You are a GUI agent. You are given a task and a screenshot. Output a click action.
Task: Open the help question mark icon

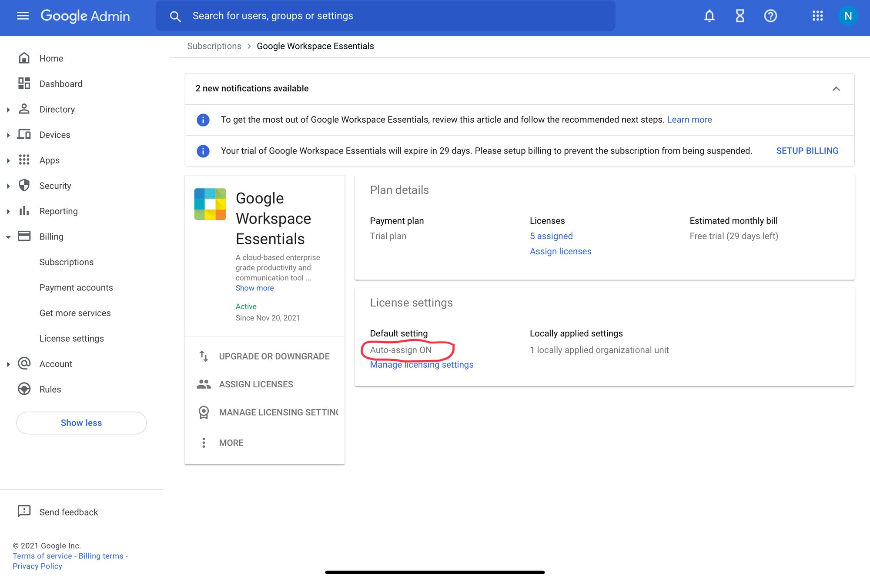pyautogui.click(x=770, y=16)
